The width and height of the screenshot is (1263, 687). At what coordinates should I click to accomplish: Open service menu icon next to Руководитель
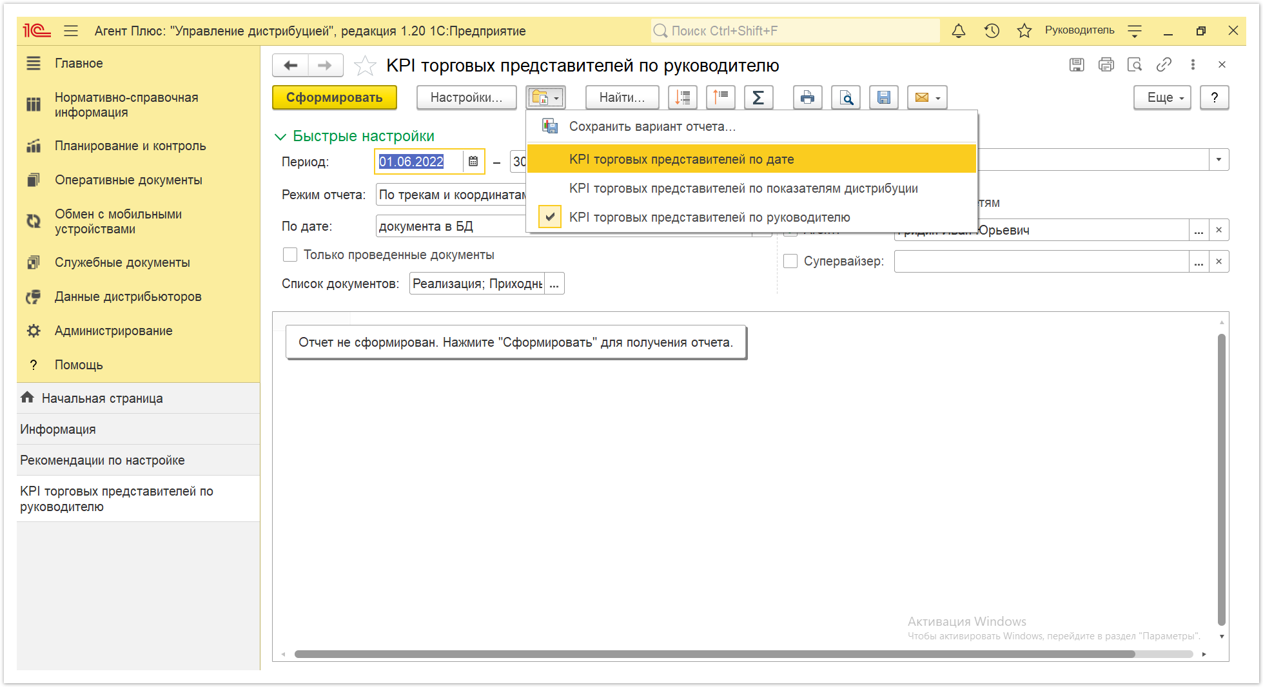tap(1135, 30)
